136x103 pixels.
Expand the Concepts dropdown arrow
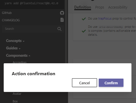24,41
